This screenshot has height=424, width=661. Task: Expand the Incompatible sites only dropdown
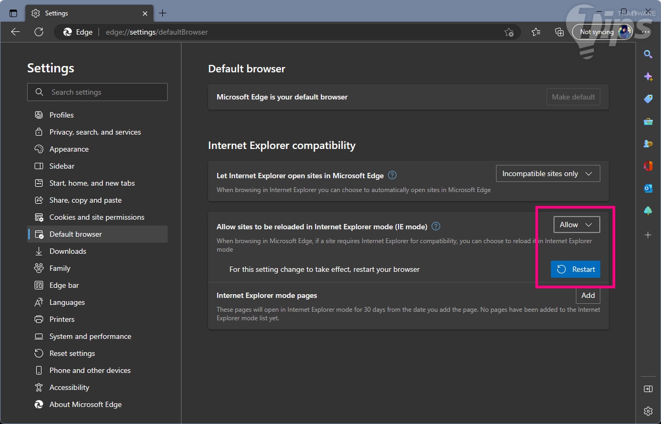point(548,173)
